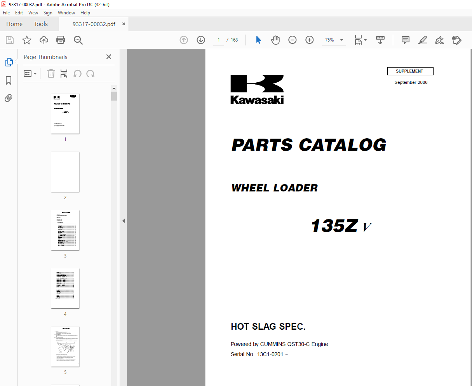
Task: Add a comment with the sticky note
Action: [x=406, y=40]
